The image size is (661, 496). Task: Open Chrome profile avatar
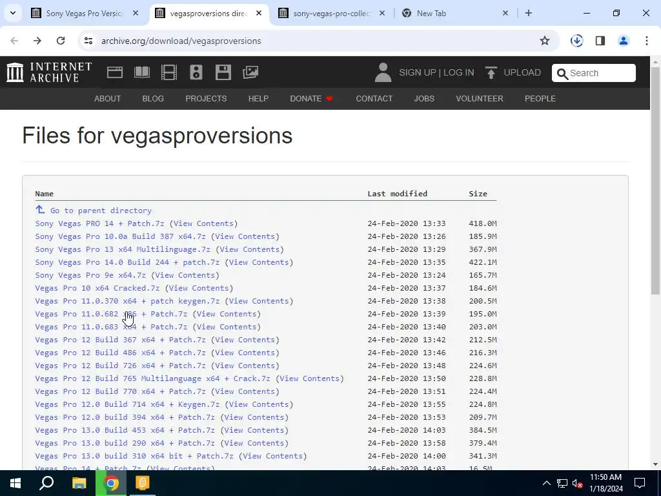pos(623,41)
